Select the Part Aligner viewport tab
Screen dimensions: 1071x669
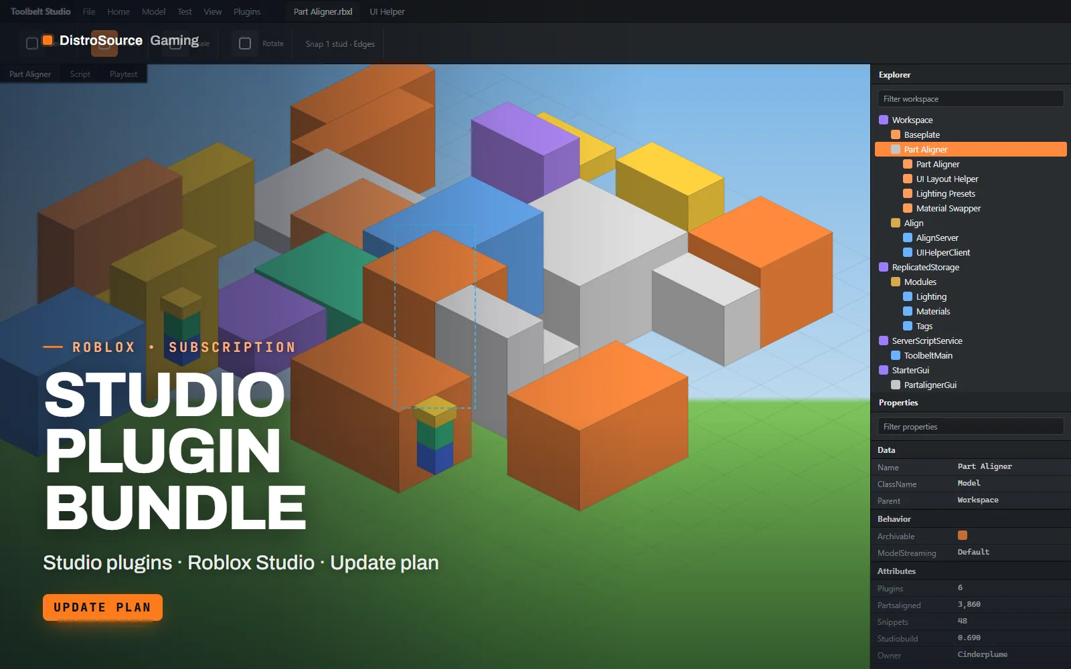pos(30,74)
